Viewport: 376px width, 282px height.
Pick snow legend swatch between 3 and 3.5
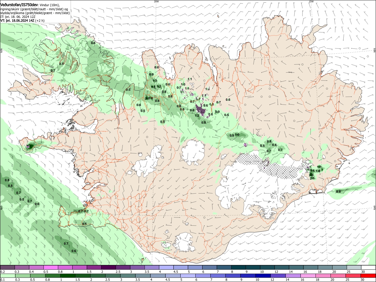[x=137, y=267]
